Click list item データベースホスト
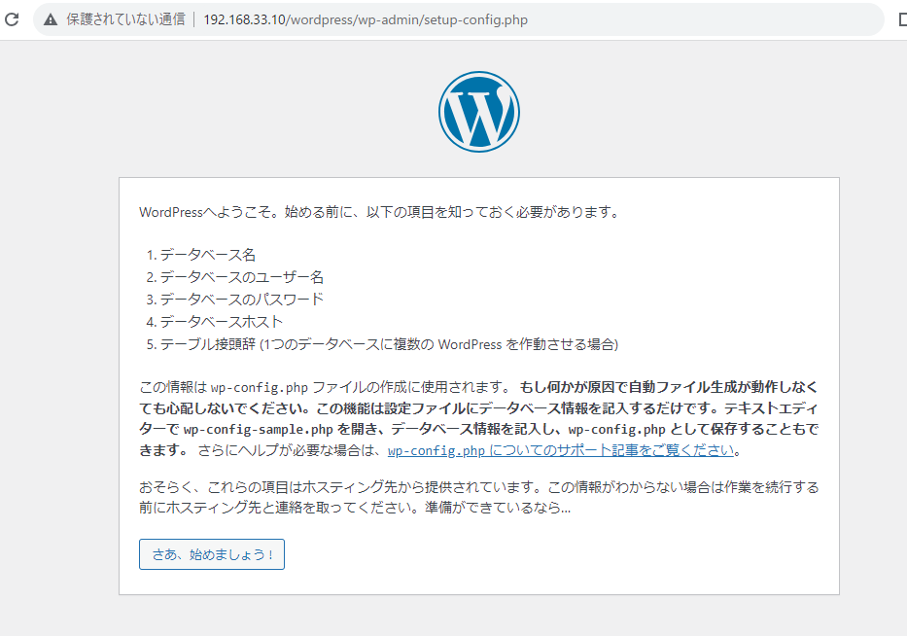 point(222,322)
